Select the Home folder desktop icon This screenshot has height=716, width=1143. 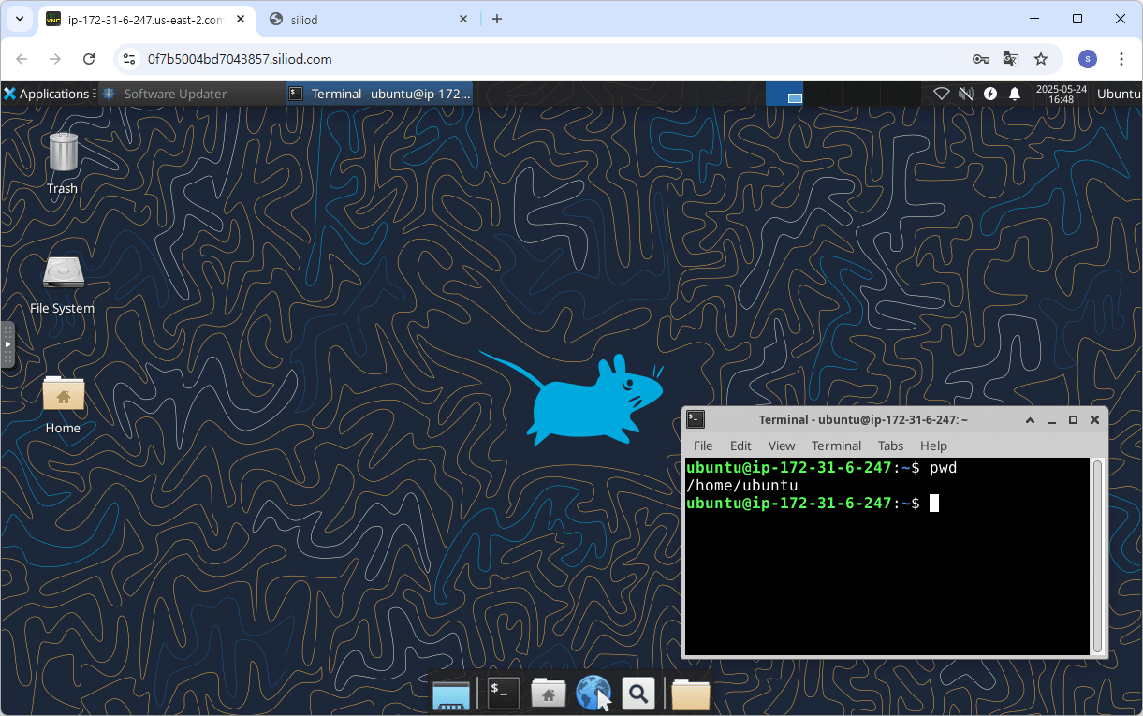[x=63, y=403]
